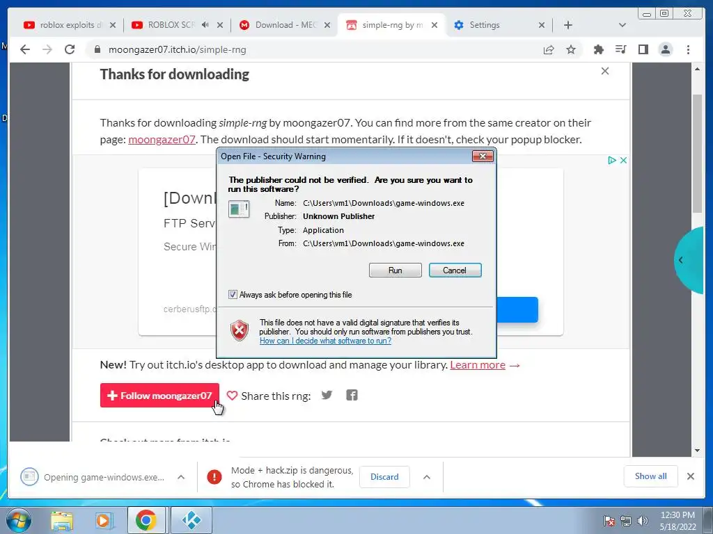Cancel the Open File security dialog
The width and height of the screenshot is (713, 534).
pos(455,270)
